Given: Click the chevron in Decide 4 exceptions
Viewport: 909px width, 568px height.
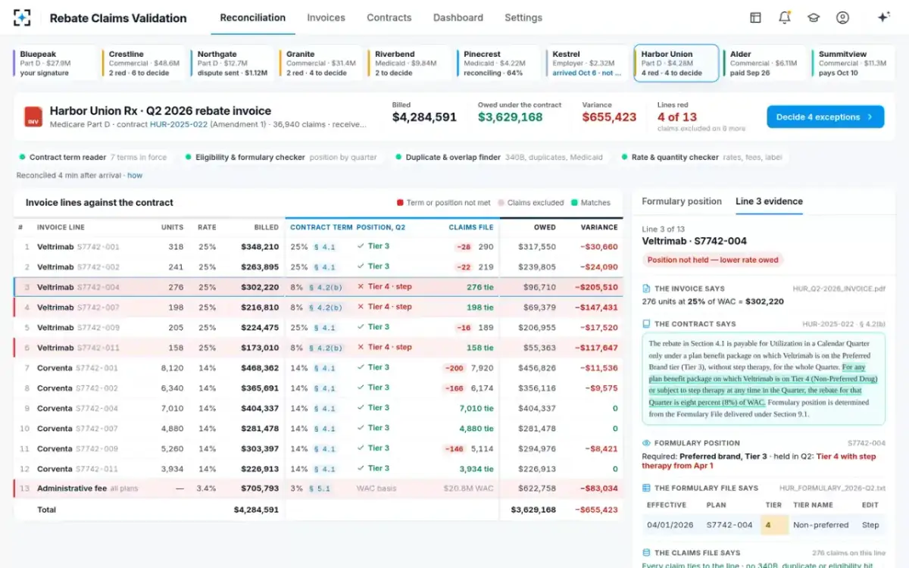Looking at the screenshot, I should tap(870, 117).
